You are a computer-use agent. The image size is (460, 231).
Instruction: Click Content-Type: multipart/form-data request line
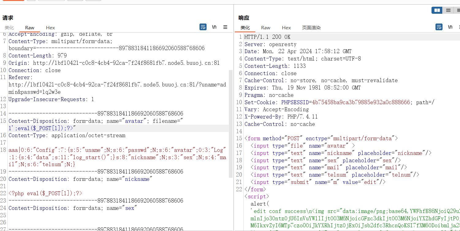60,41
